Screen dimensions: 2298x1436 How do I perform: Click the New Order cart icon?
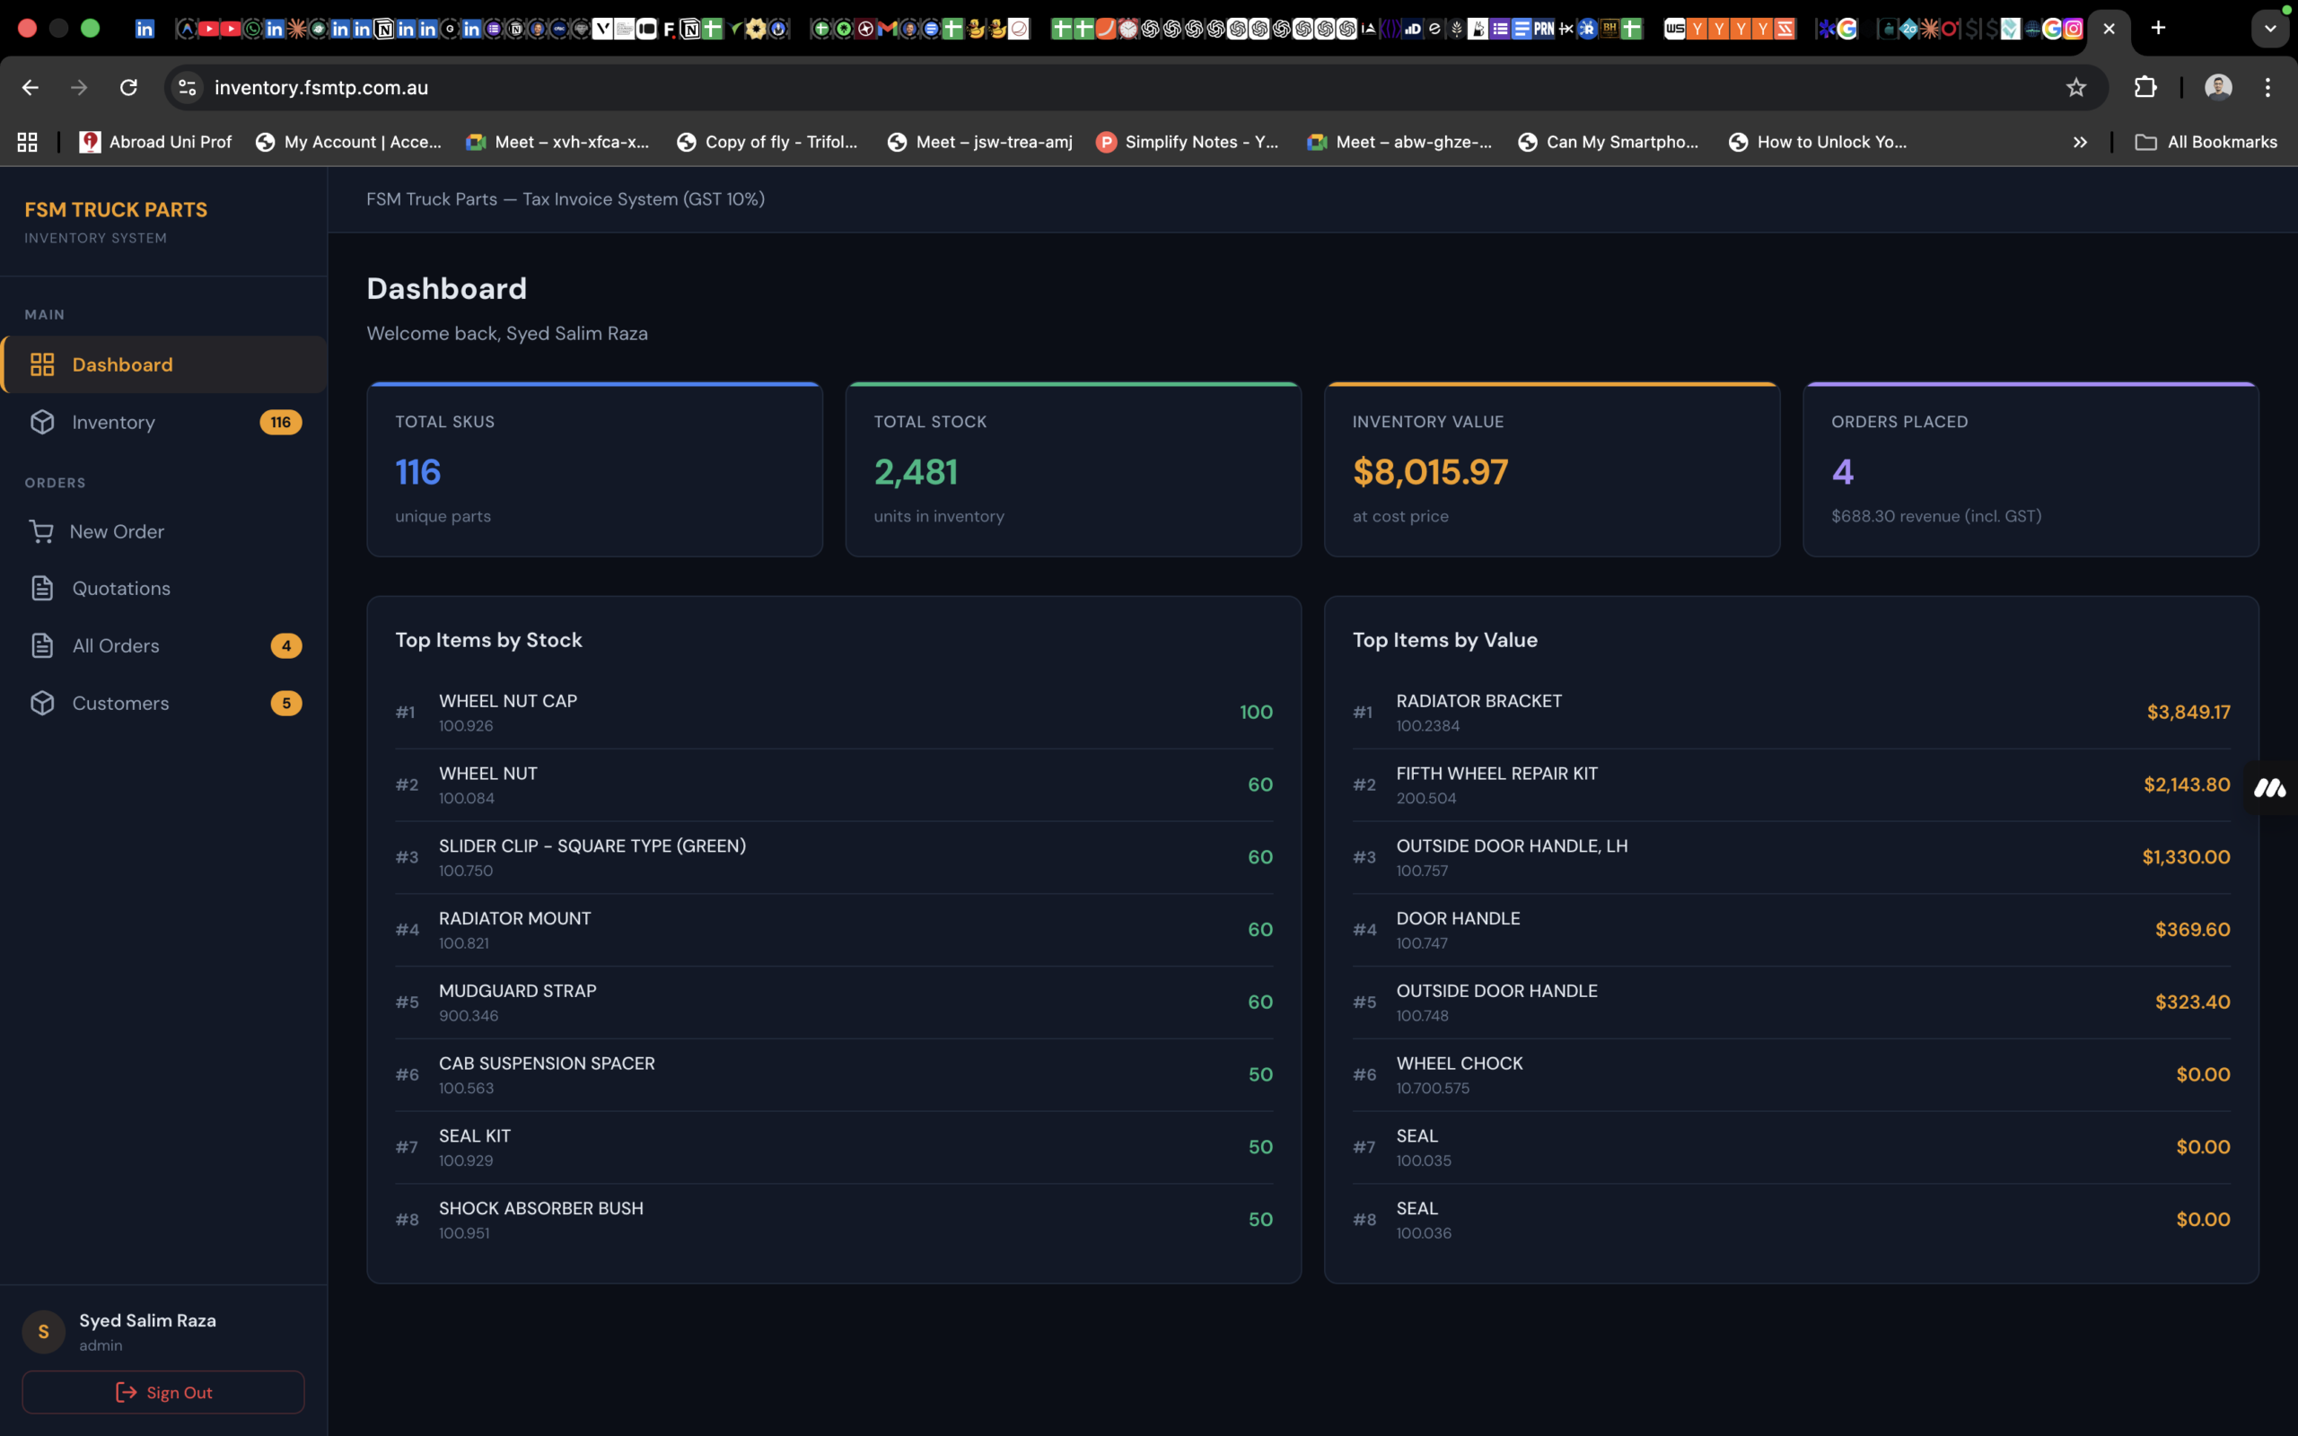pos(40,532)
